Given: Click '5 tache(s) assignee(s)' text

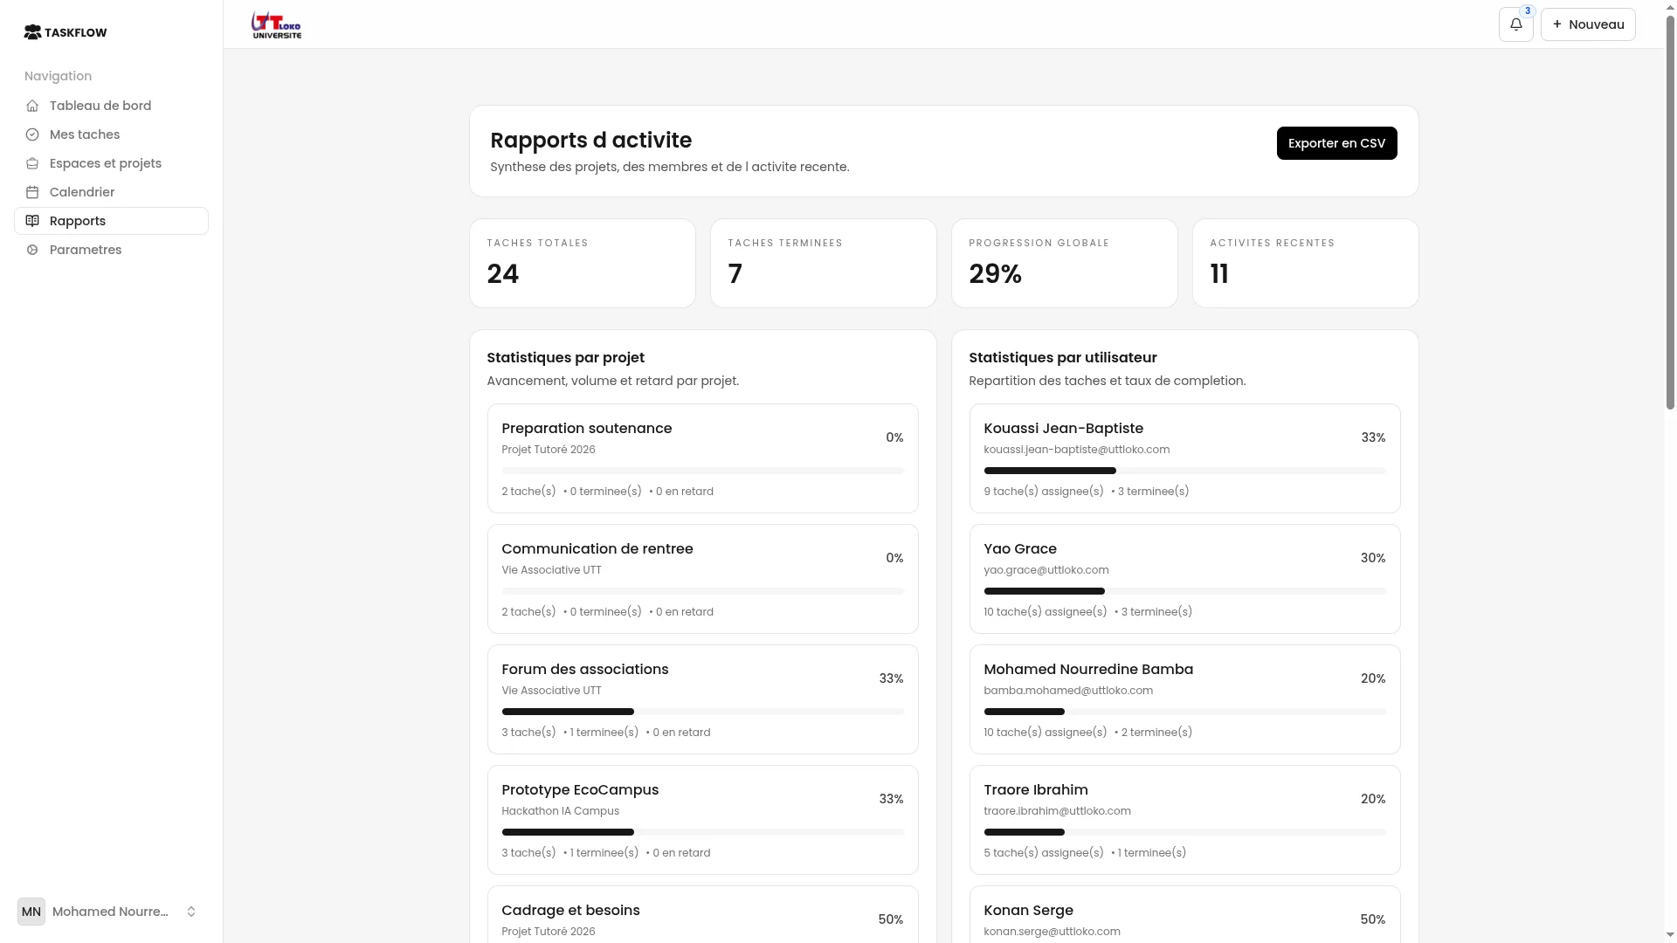Looking at the screenshot, I should pos(1044,853).
